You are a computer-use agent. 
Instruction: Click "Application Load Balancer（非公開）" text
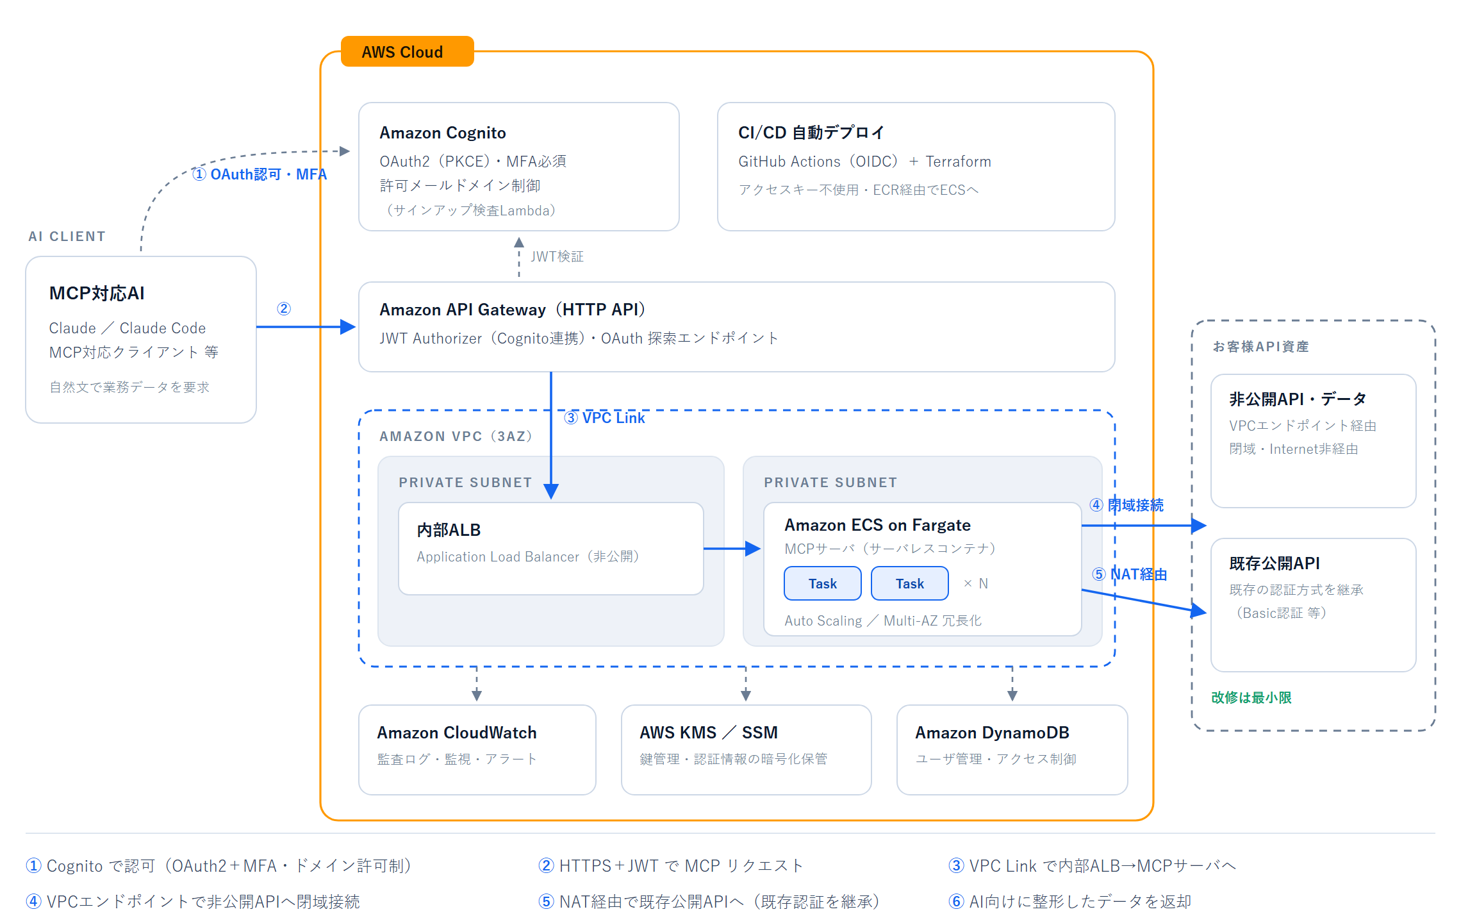(528, 557)
